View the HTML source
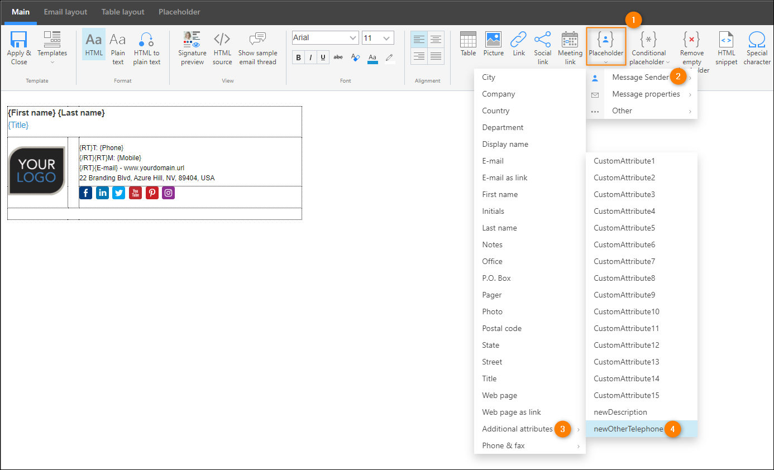This screenshot has height=470, width=774. [x=222, y=47]
